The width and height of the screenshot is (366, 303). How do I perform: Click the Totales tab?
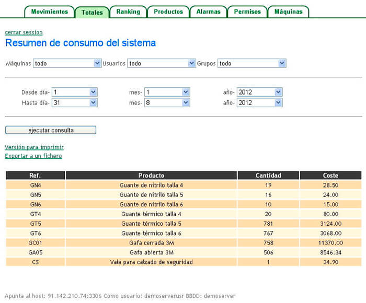tap(92, 12)
